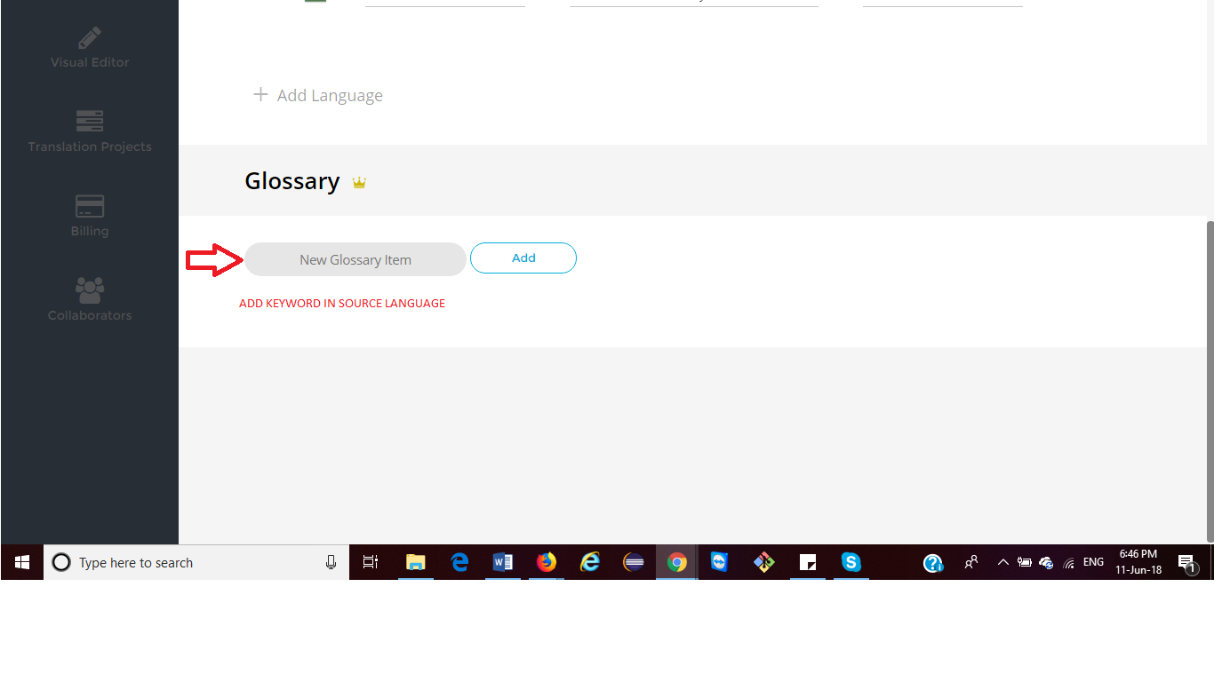The width and height of the screenshot is (1214, 682).
Task: Open the Action Center notifications
Action: [x=1186, y=562]
